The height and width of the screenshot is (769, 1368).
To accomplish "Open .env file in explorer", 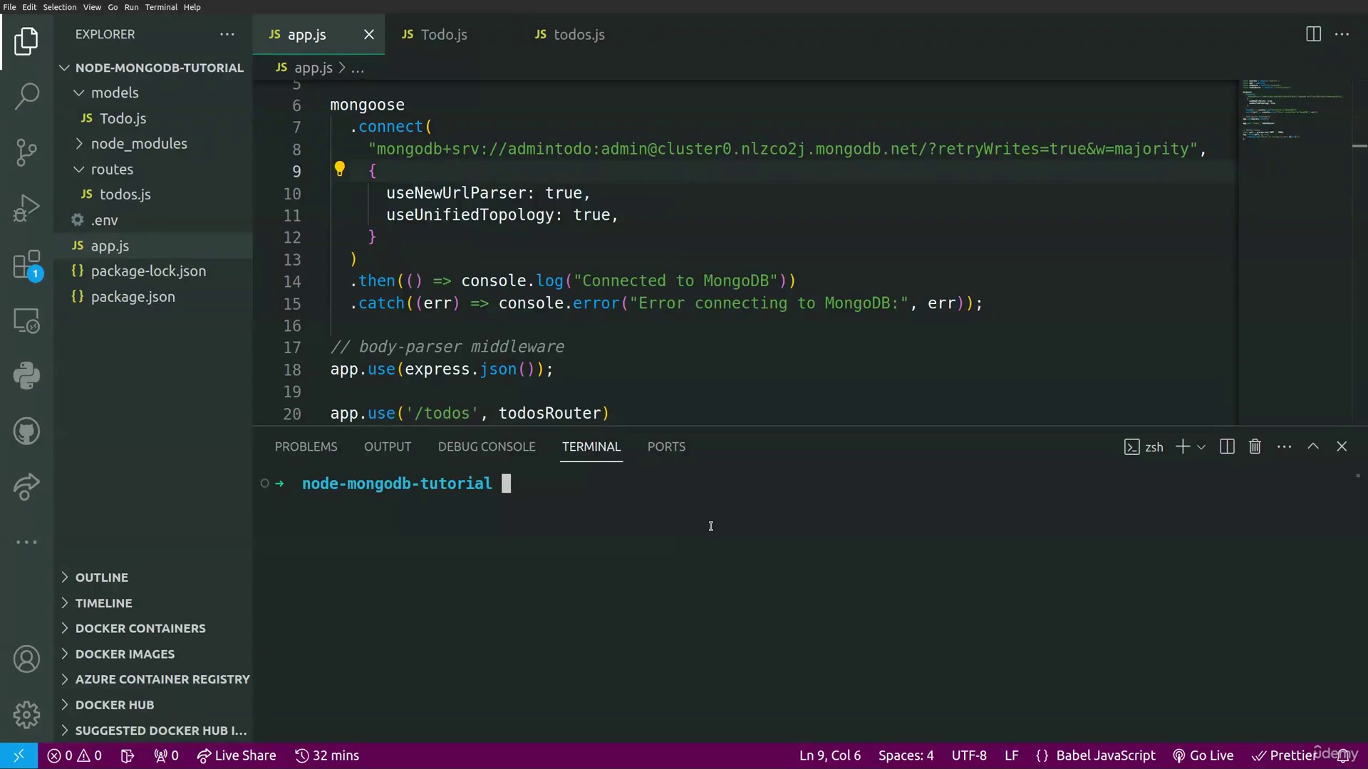I will tap(153, 220).
